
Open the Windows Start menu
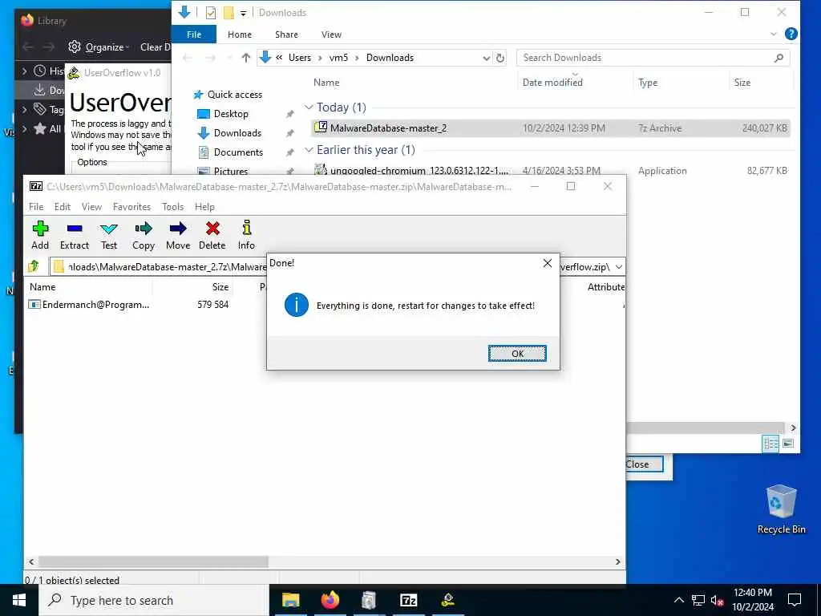19,600
